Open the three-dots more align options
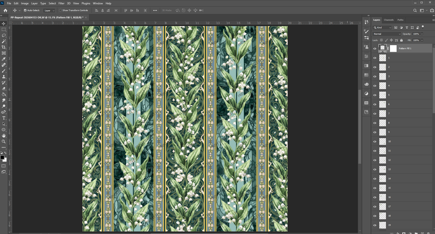Image resolution: width=435 pixels, height=234 pixels. point(155,10)
